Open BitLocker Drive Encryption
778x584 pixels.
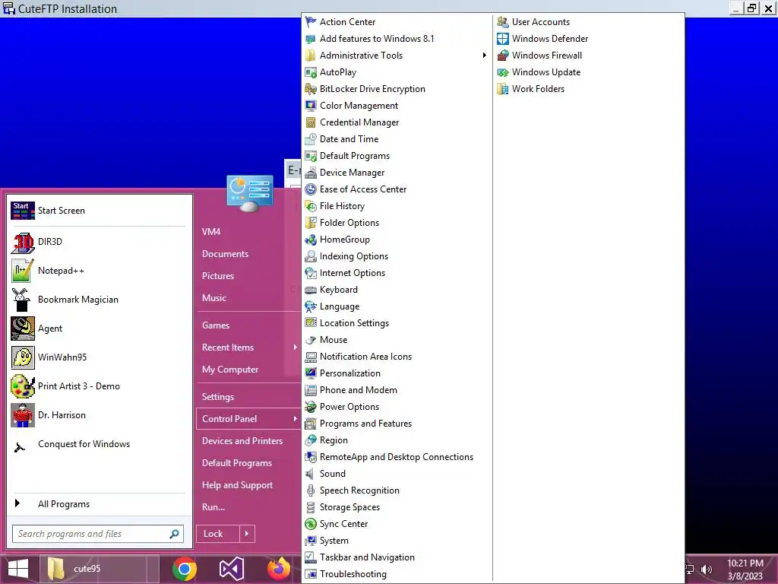[x=397, y=89]
